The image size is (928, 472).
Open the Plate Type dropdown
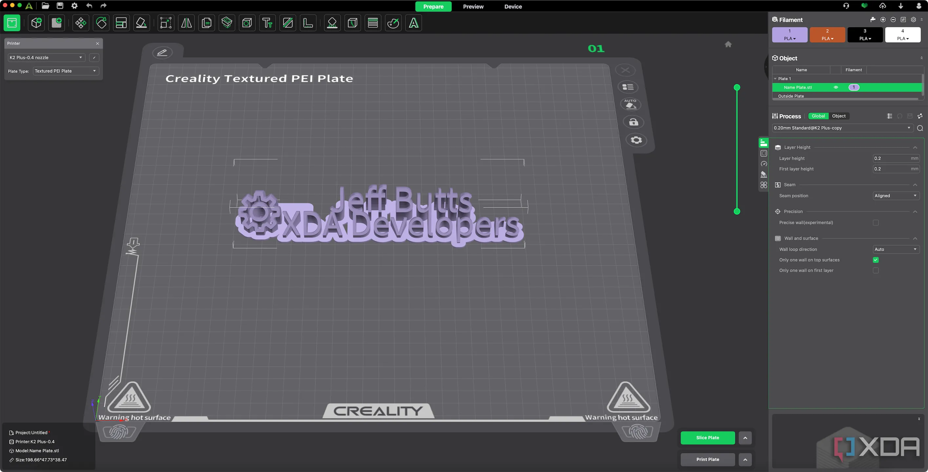coord(66,71)
